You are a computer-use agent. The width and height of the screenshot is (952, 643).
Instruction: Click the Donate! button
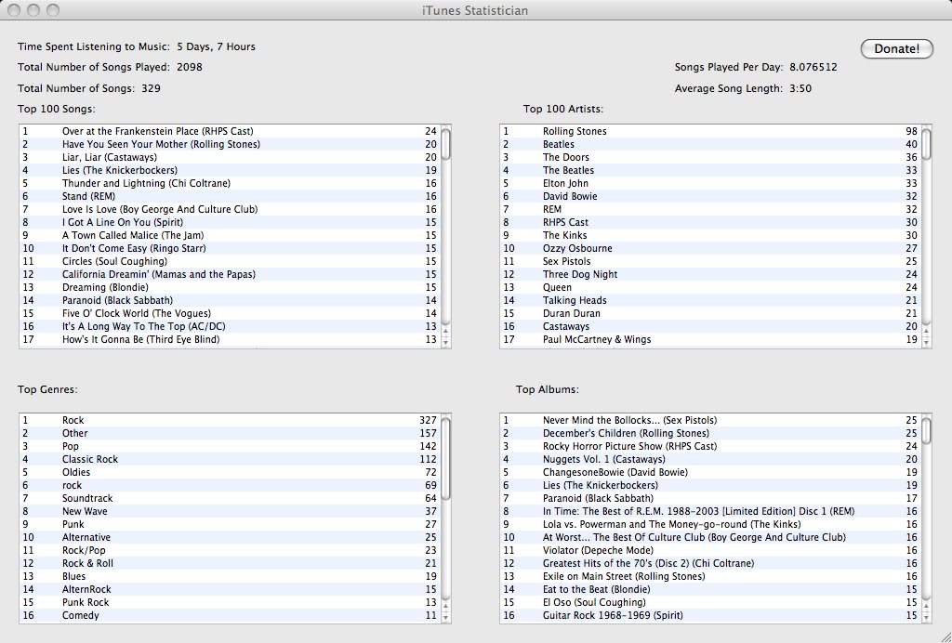[897, 49]
